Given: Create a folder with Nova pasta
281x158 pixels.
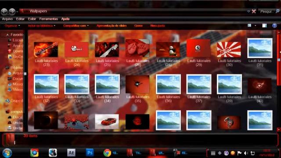Looking at the screenshot, I should tap(158, 25).
